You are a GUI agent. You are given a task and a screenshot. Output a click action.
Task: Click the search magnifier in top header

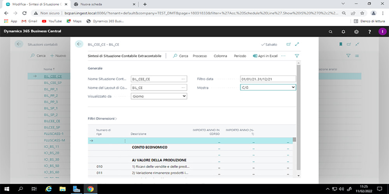point(331,31)
